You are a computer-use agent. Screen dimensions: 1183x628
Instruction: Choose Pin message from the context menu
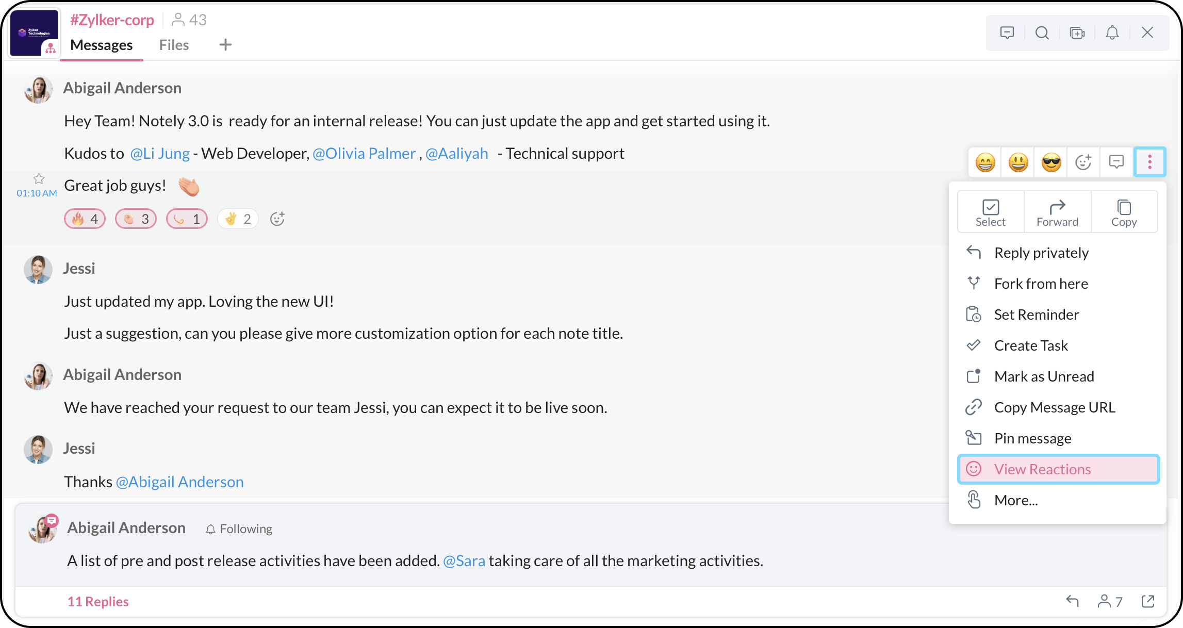pyautogui.click(x=1032, y=438)
